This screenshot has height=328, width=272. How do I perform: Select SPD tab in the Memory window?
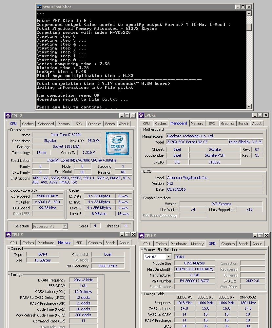point(79,243)
